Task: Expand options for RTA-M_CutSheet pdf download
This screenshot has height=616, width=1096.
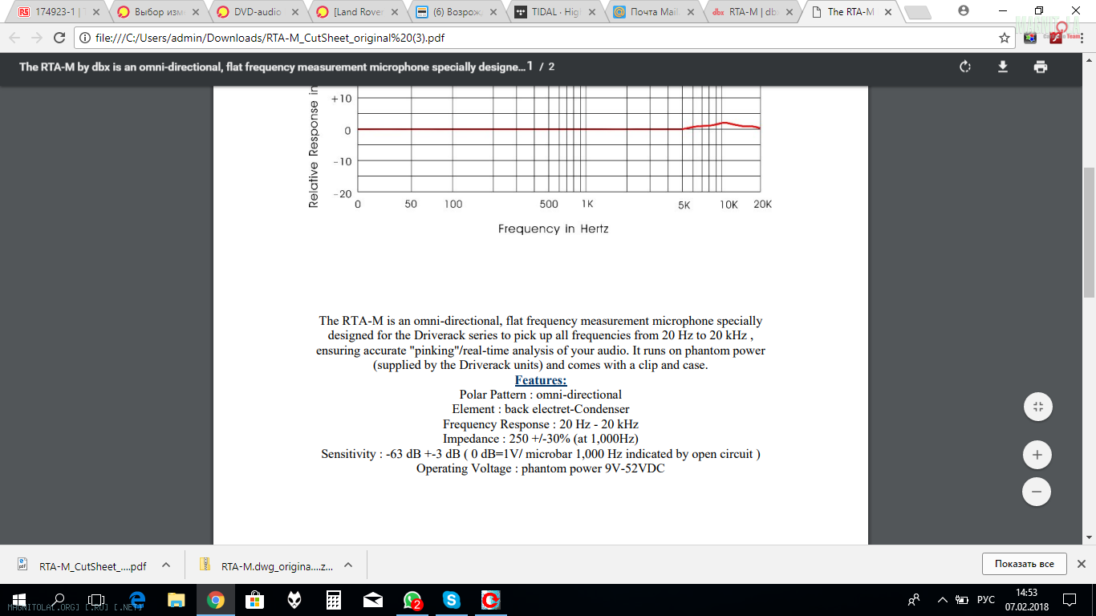Action: coord(166,565)
